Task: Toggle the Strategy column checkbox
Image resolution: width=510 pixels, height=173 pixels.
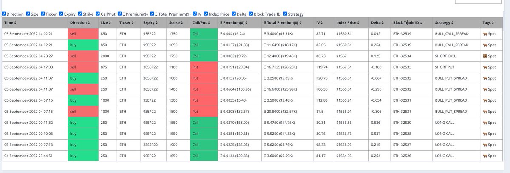Action: 285,14
